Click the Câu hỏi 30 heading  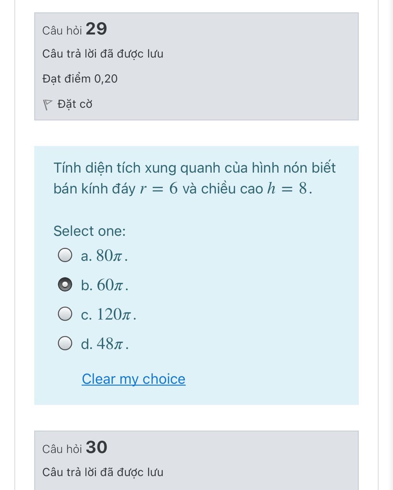click(75, 447)
